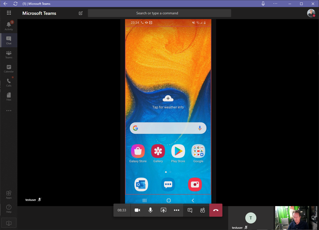
Task: Click the call duration 08:33 timer
Action: (122, 210)
